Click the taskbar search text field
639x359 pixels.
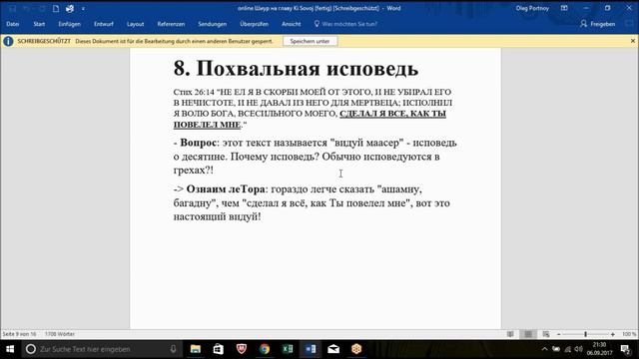[102, 349]
